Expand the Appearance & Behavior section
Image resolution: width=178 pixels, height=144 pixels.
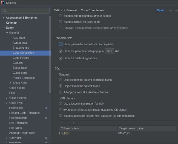[3, 18]
